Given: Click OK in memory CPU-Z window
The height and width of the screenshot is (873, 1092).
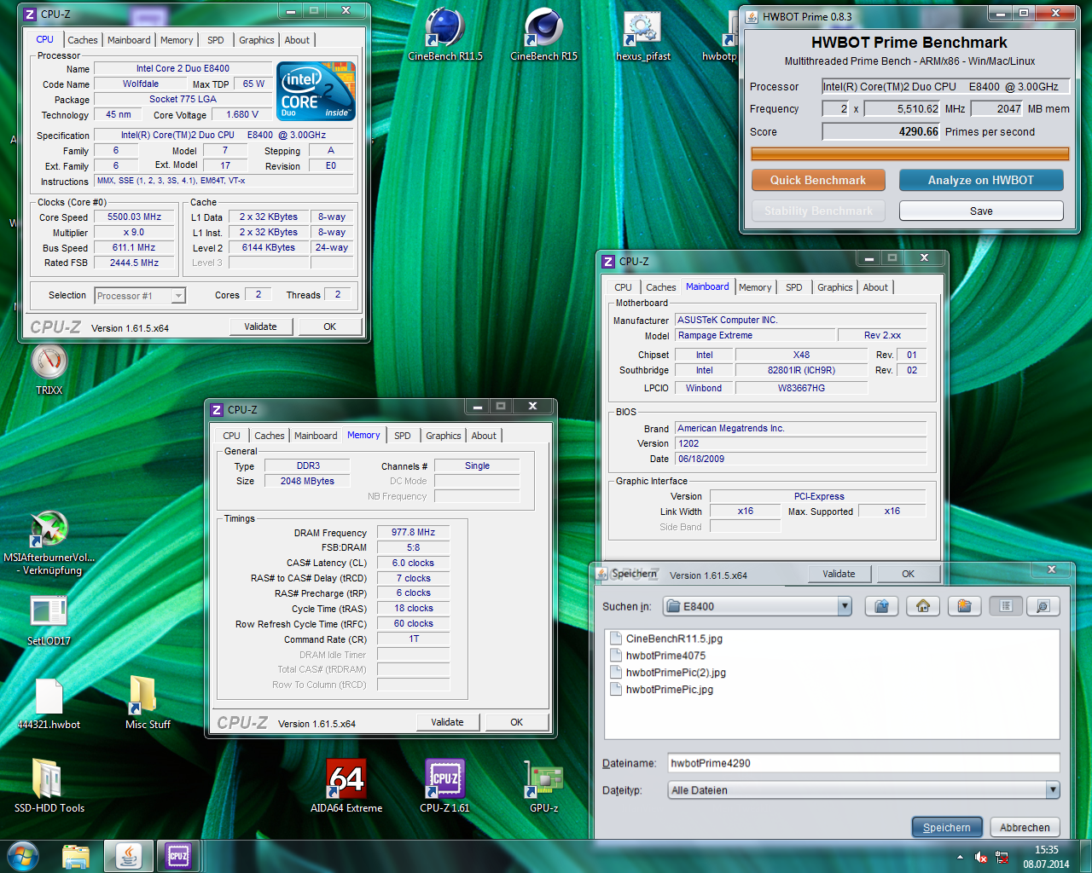Looking at the screenshot, I should 516,722.
